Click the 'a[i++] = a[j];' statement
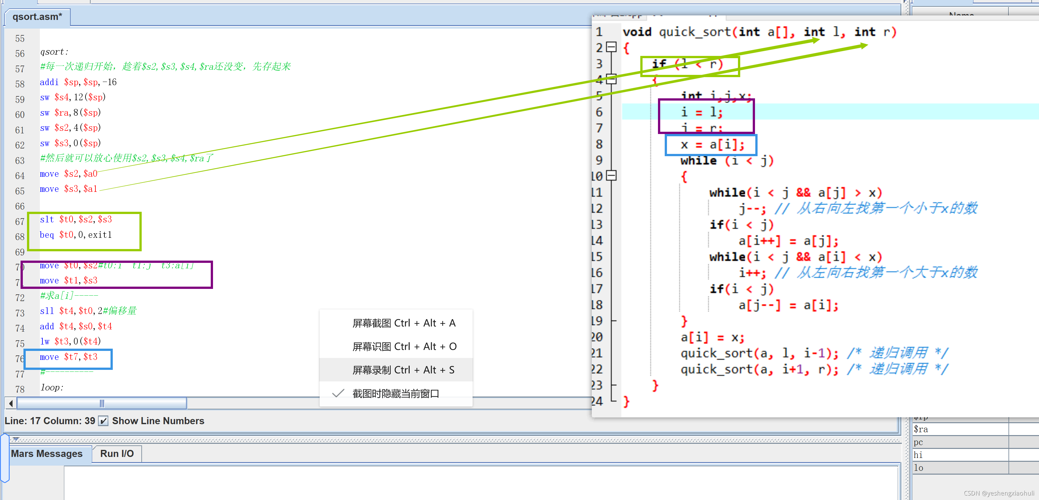The height and width of the screenshot is (500, 1039). 788,241
